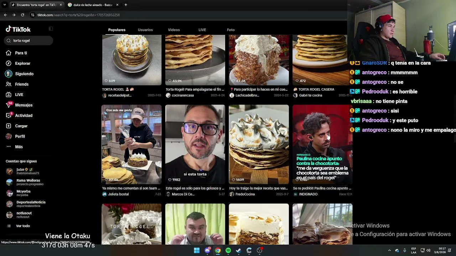Switch to the 'dulce de leche aireado' tab

coord(93,5)
